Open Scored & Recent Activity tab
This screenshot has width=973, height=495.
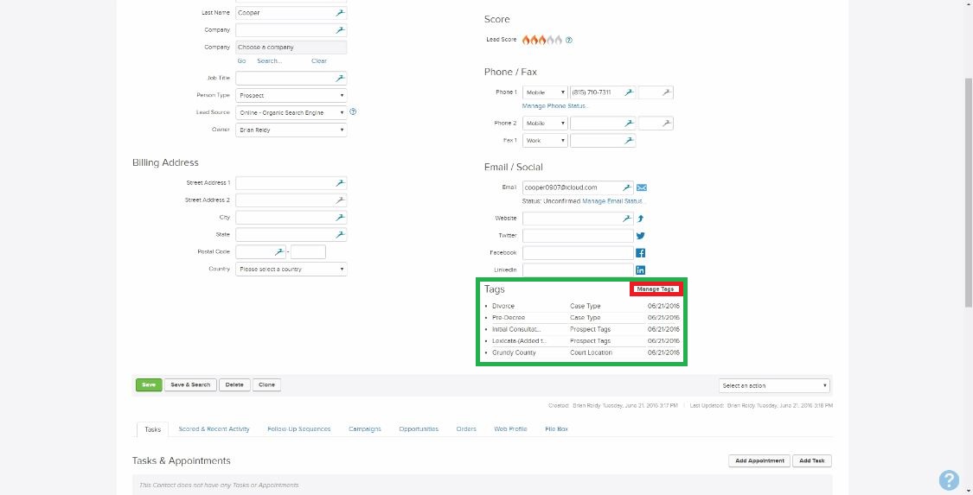click(x=214, y=428)
